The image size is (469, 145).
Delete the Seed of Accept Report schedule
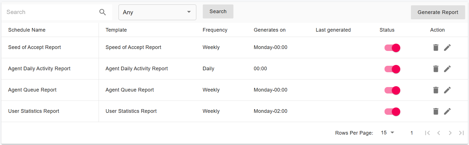(436, 48)
